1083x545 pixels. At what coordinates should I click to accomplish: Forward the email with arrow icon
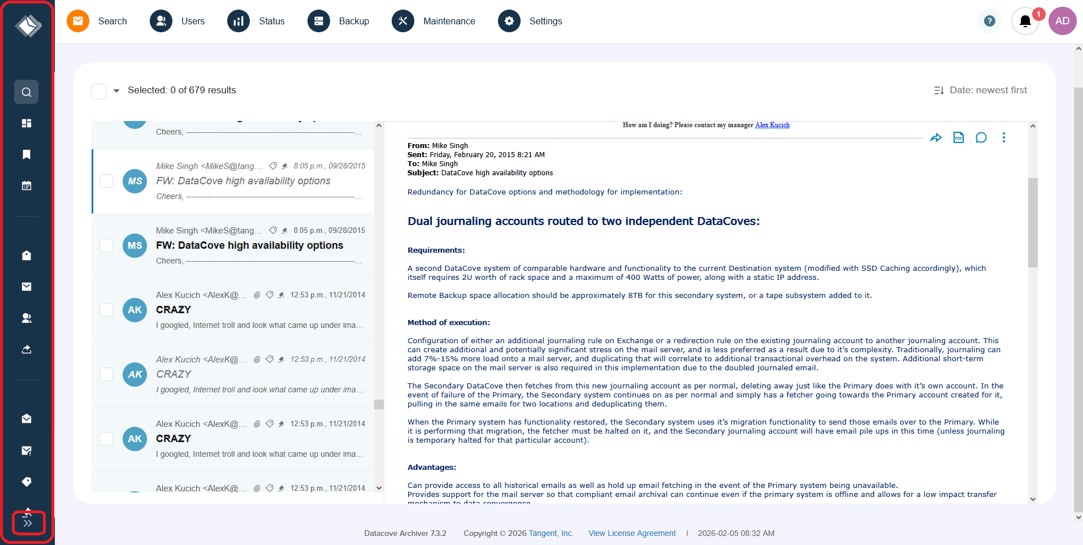pos(936,137)
